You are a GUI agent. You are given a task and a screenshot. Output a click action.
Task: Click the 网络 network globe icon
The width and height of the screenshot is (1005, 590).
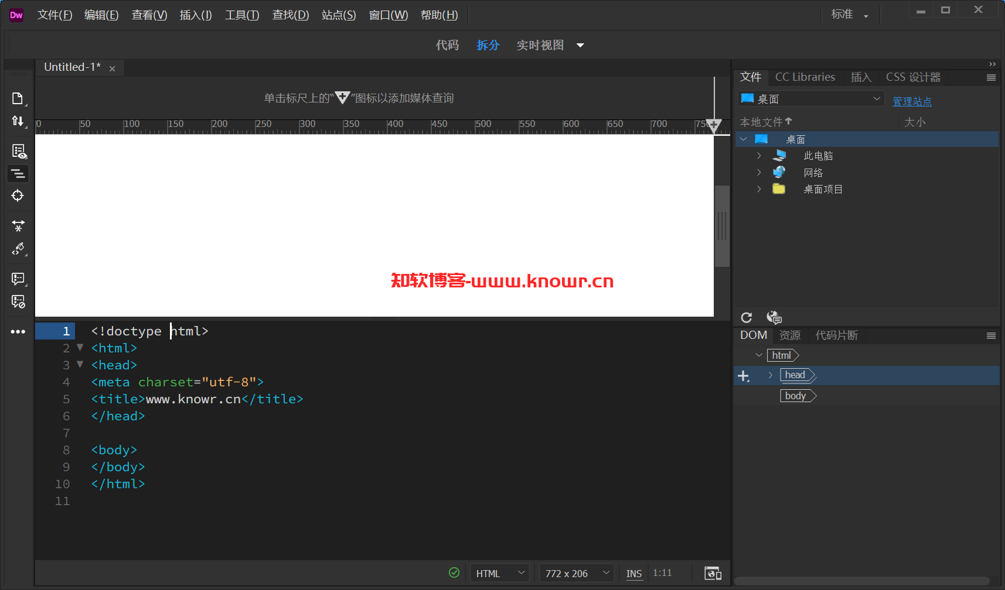tap(779, 172)
